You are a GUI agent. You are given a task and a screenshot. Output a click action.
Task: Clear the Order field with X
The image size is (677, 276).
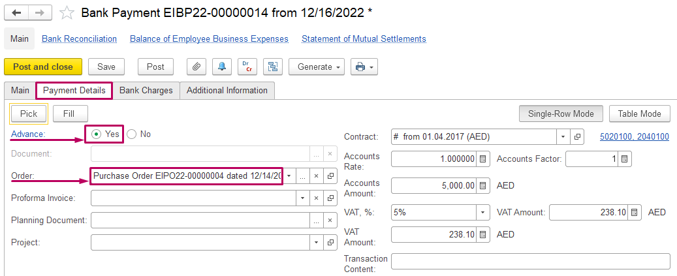(x=315, y=176)
